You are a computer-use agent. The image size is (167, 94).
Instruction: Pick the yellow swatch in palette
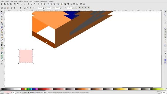[26, 89]
